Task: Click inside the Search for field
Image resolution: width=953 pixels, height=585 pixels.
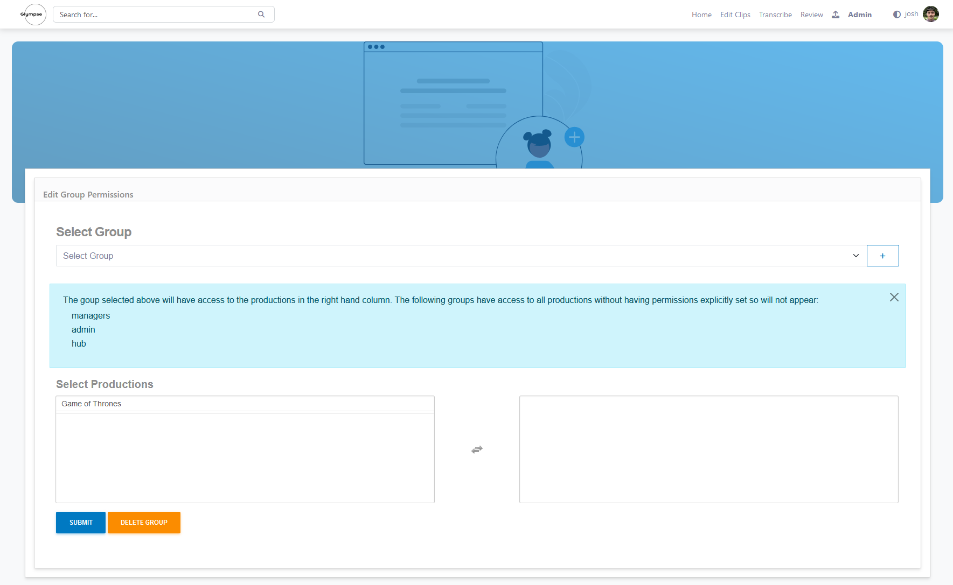Action: pos(151,14)
